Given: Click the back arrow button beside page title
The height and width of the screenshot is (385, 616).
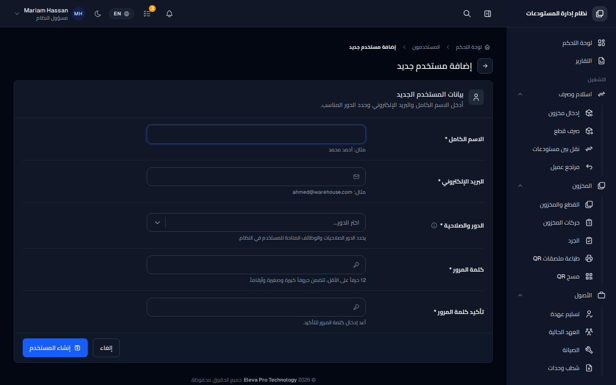Looking at the screenshot, I should 485,66.
